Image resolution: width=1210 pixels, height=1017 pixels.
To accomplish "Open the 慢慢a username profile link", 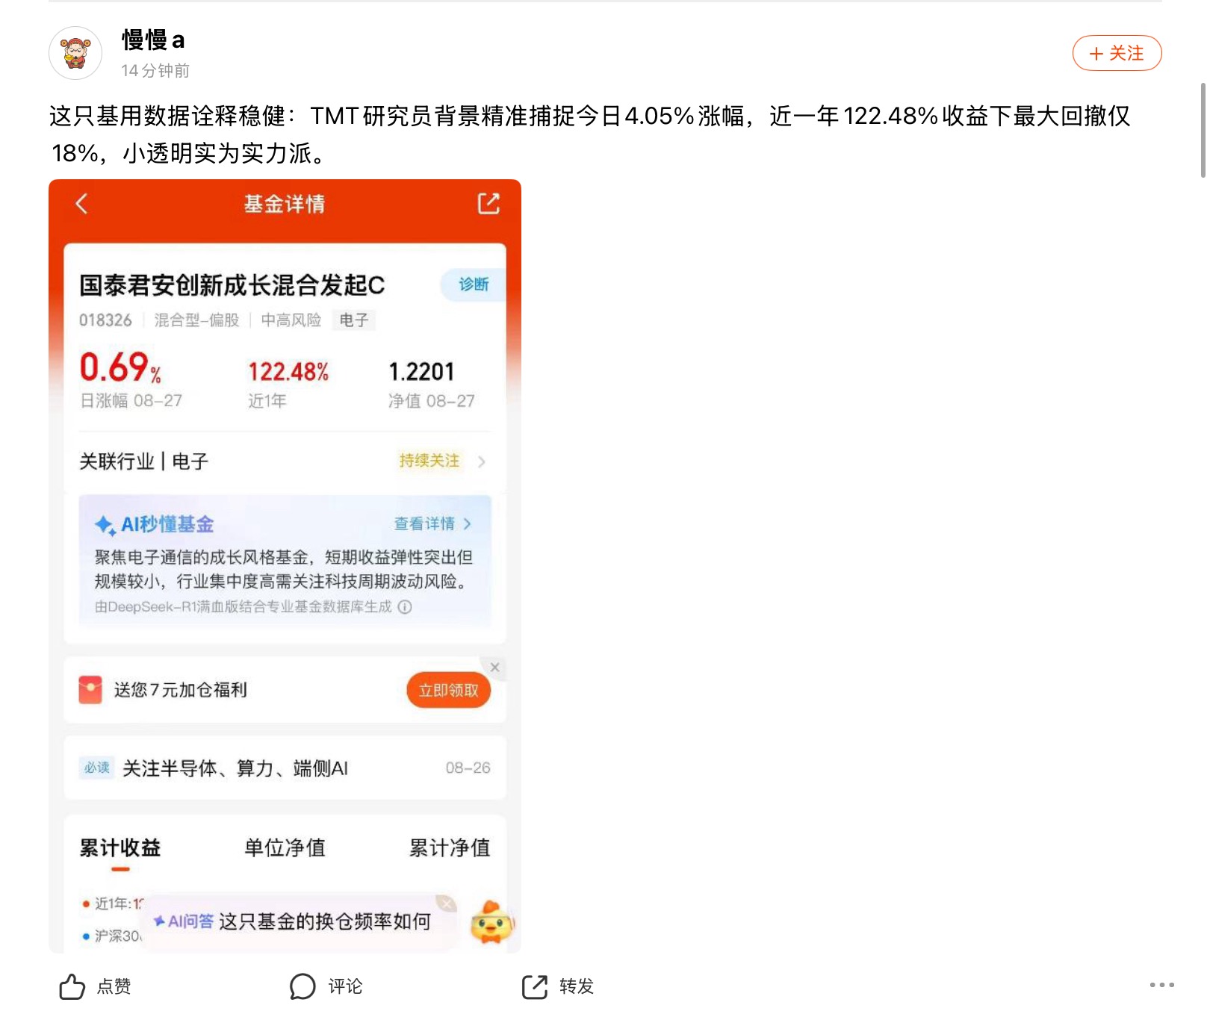I will (x=153, y=40).
